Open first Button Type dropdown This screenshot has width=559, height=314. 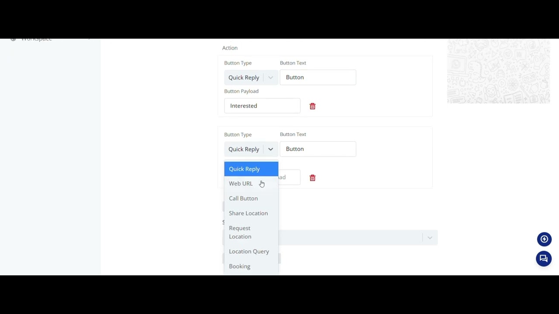251,78
